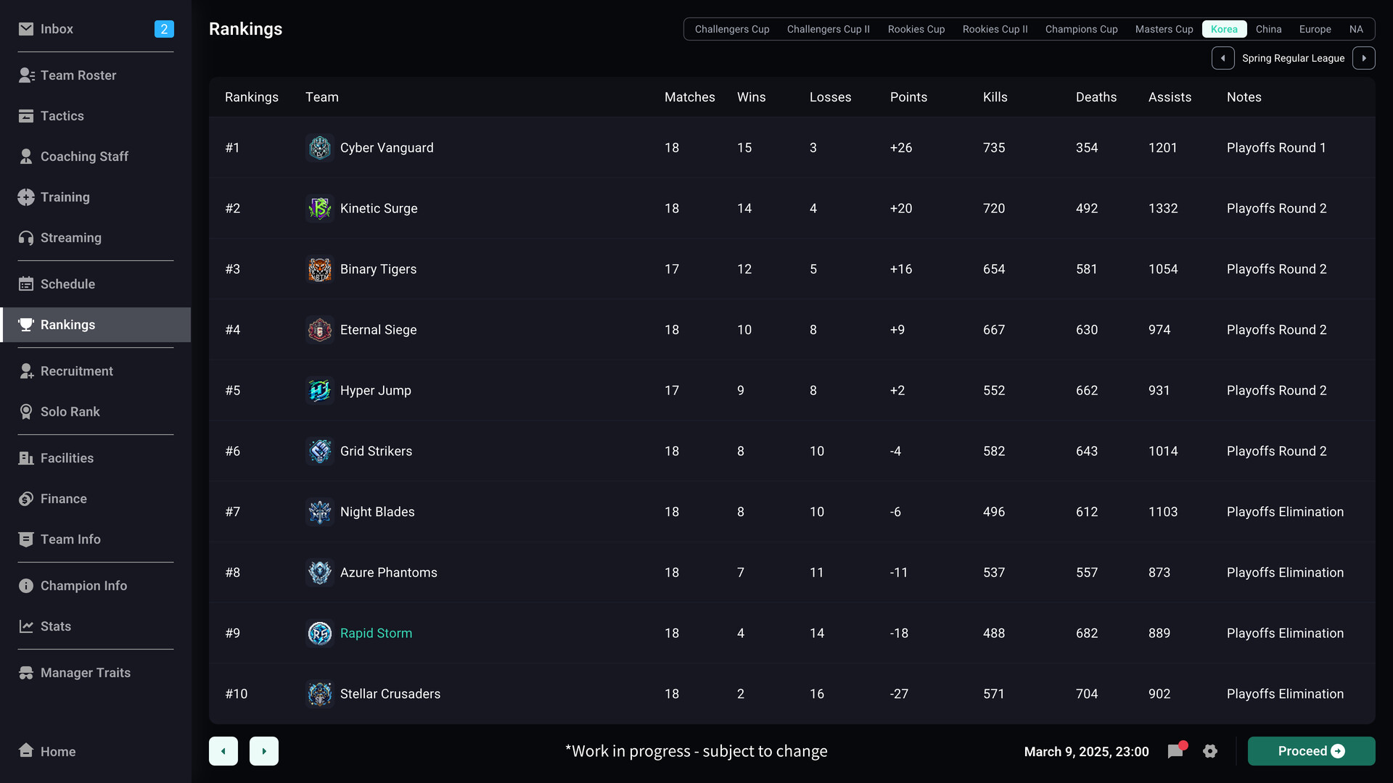This screenshot has height=783, width=1393.
Task: Click the settings gear at the bottom
Action: pos(1210,751)
